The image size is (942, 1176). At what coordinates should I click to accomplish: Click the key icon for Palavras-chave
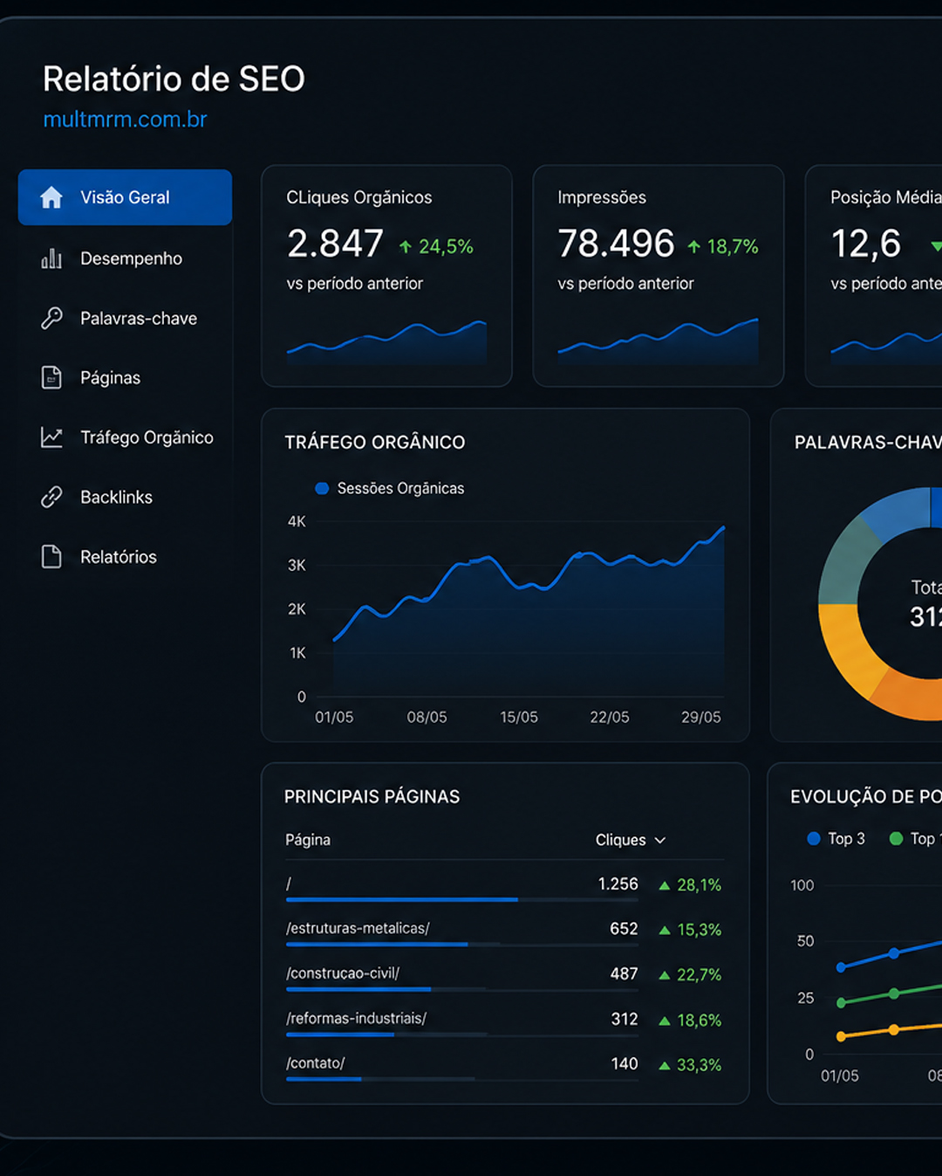click(51, 318)
